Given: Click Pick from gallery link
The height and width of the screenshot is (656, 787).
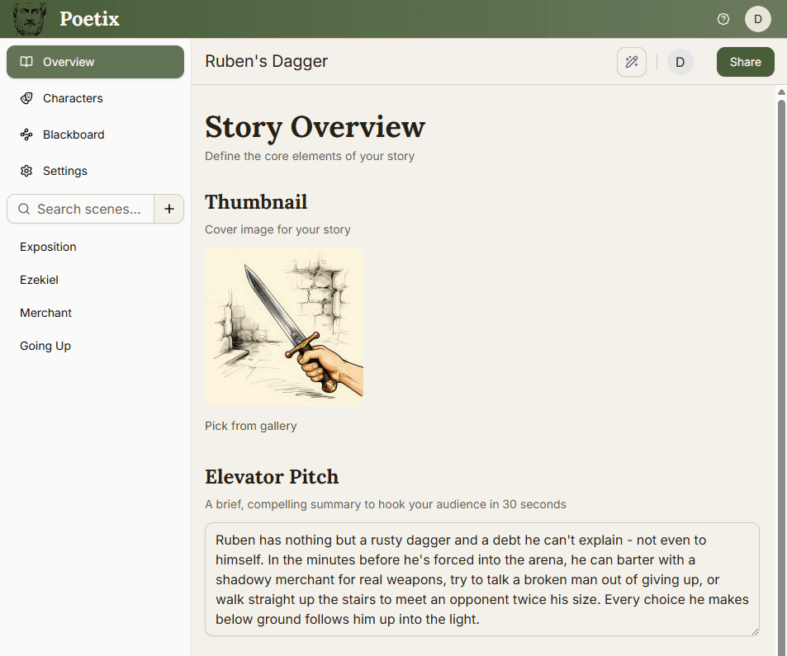Looking at the screenshot, I should tap(250, 426).
